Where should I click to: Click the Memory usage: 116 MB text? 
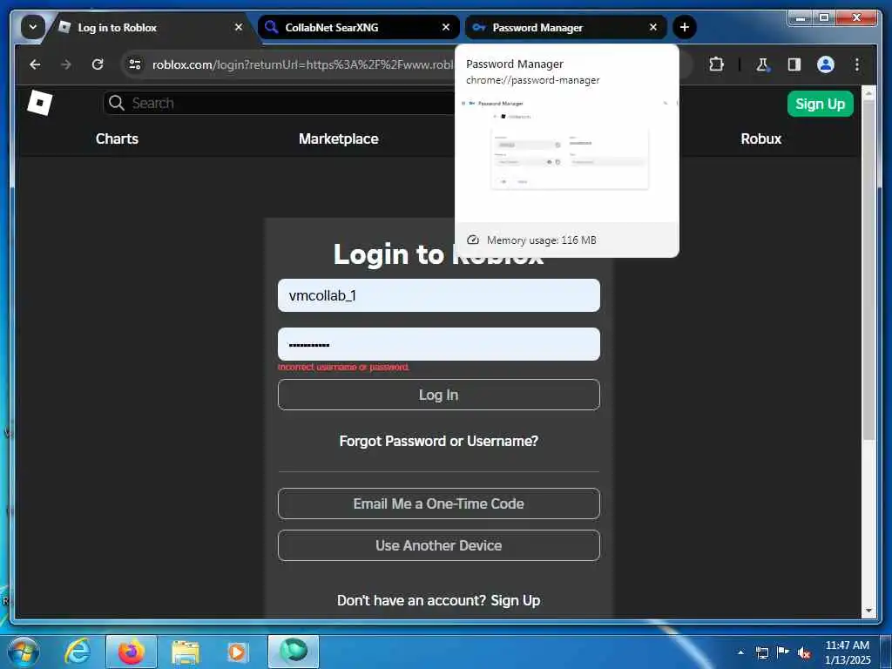[x=542, y=240]
